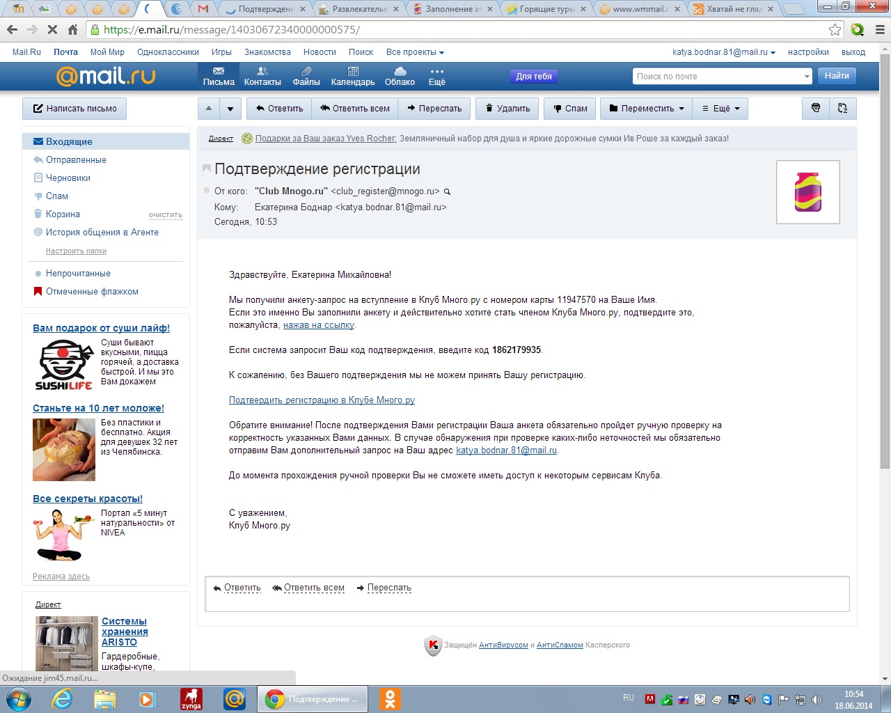Click Ответить всем in the top toolbar

click(354, 109)
